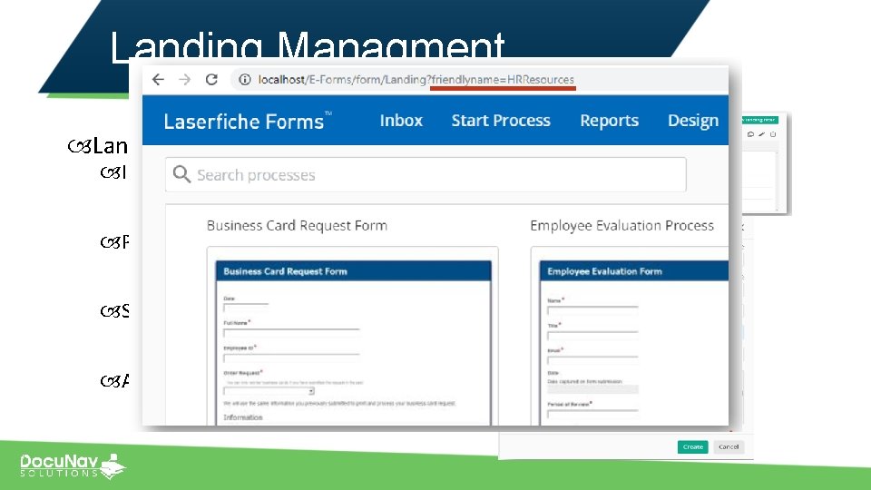Click the trash delete icon in background panel
871x490 pixels.
pos(773,134)
